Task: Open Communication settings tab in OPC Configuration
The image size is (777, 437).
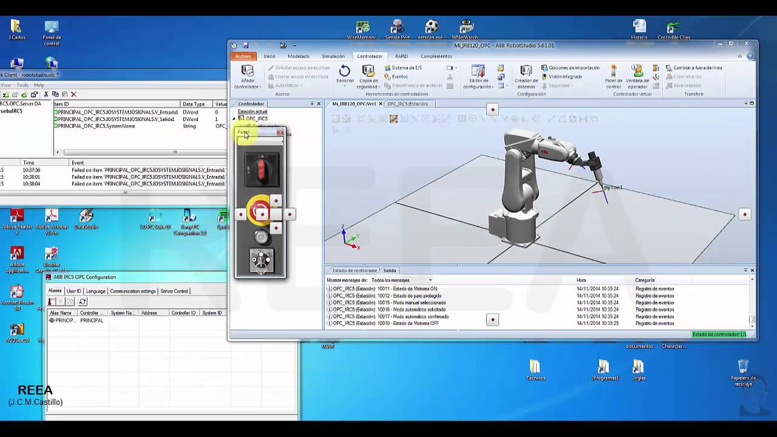Action: point(133,291)
